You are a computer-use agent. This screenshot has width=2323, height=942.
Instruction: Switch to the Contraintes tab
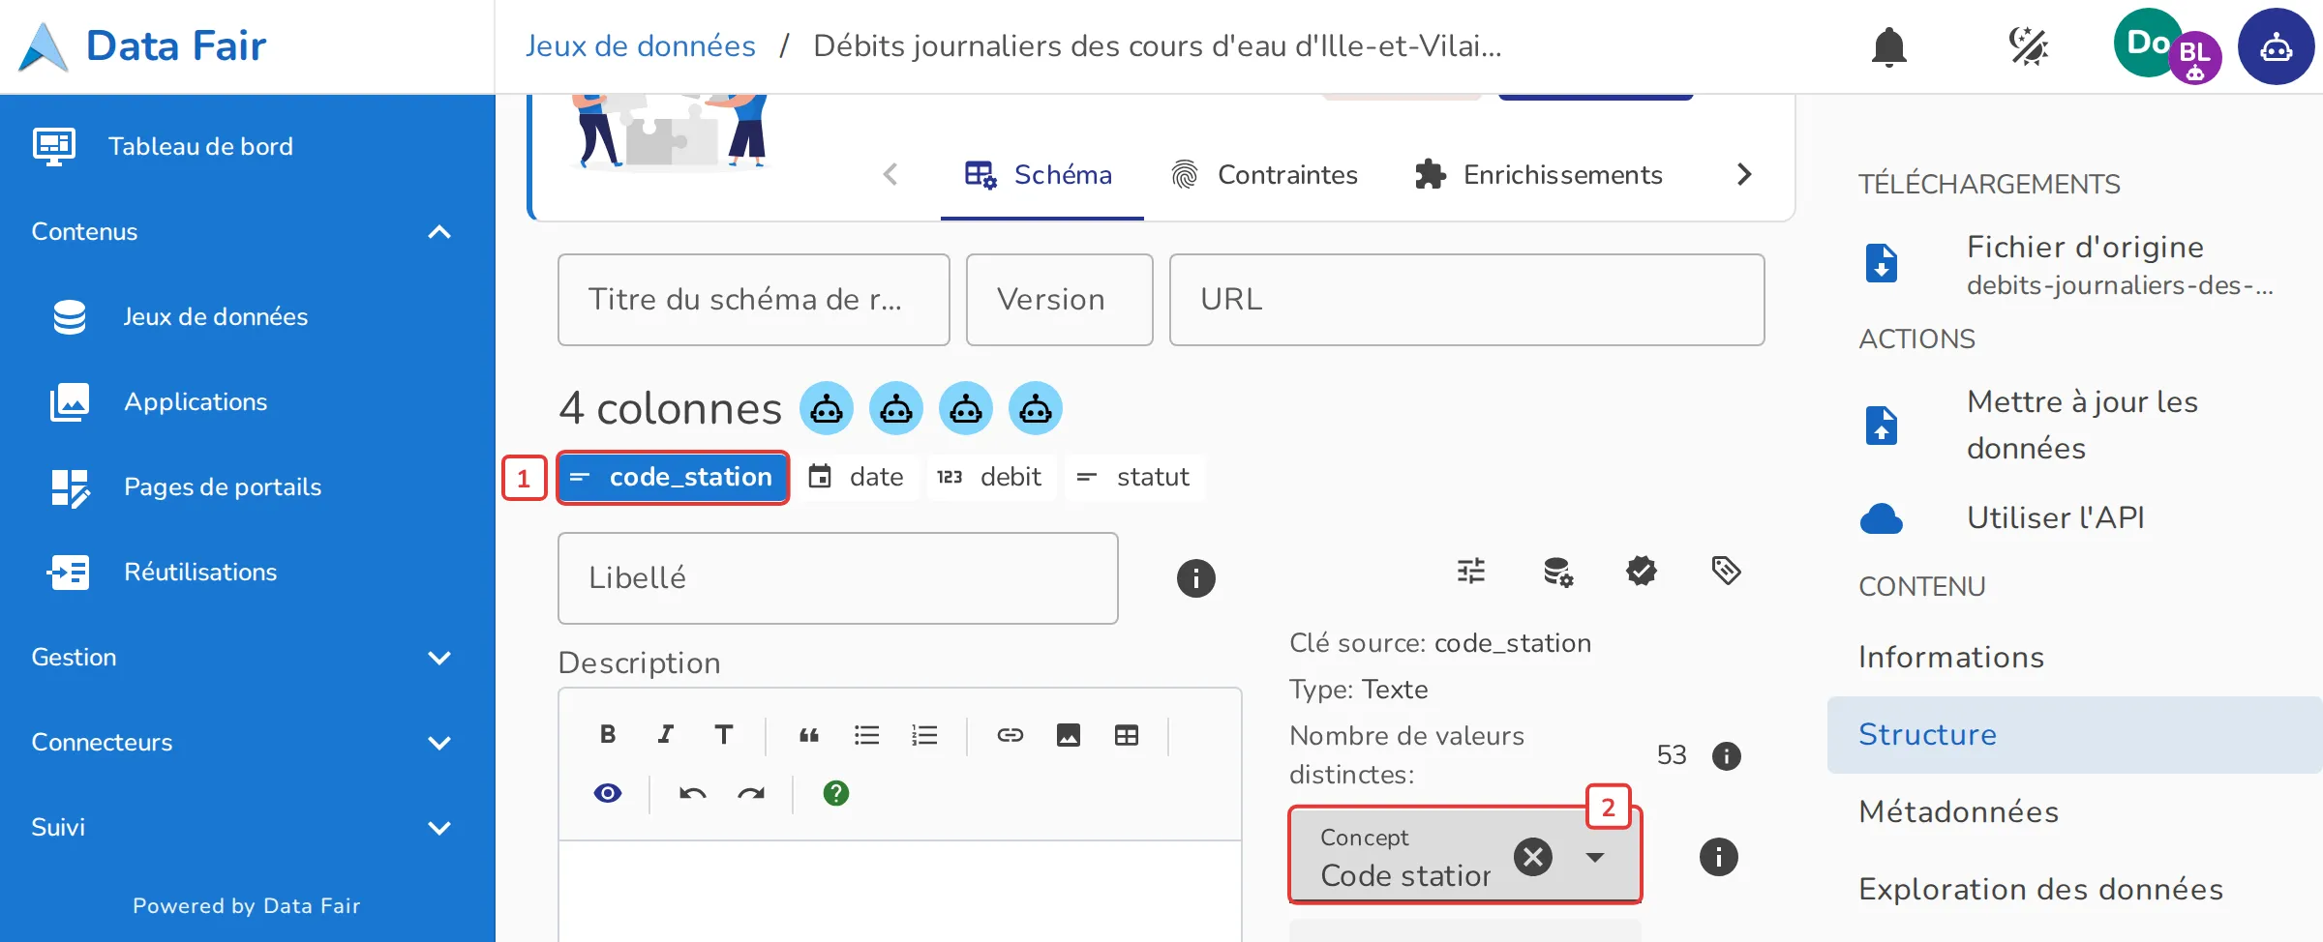[x=1264, y=175]
